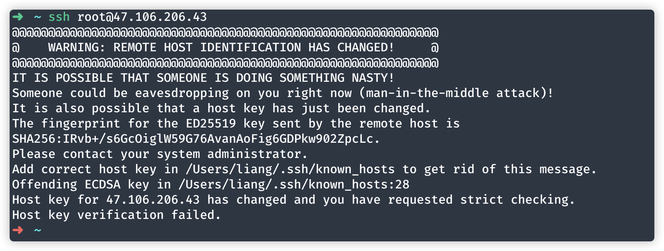Image resolution: width=664 pixels, height=251 pixels.
Task: Click the top row of @ symbols
Action: coord(225,32)
